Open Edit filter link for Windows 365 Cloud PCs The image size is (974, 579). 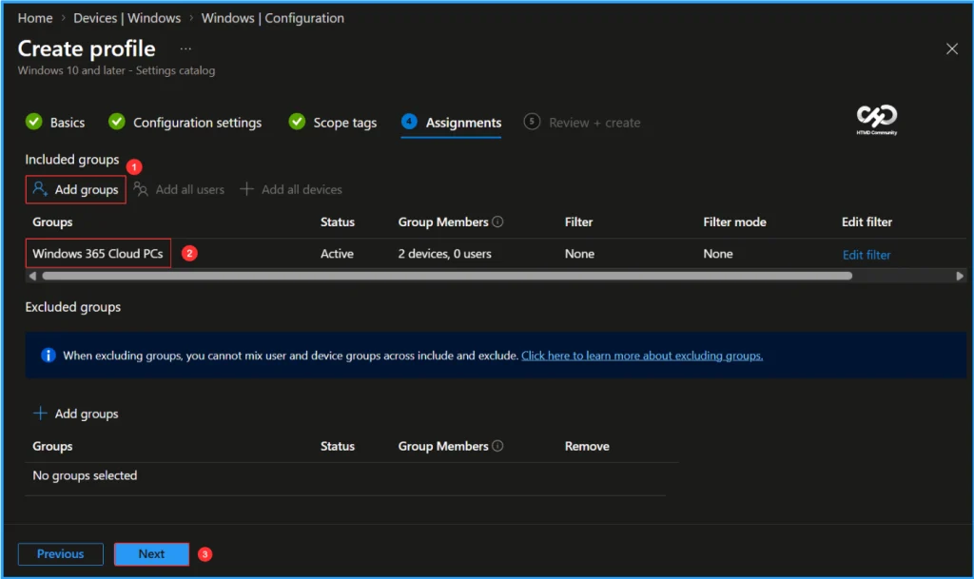tap(867, 255)
